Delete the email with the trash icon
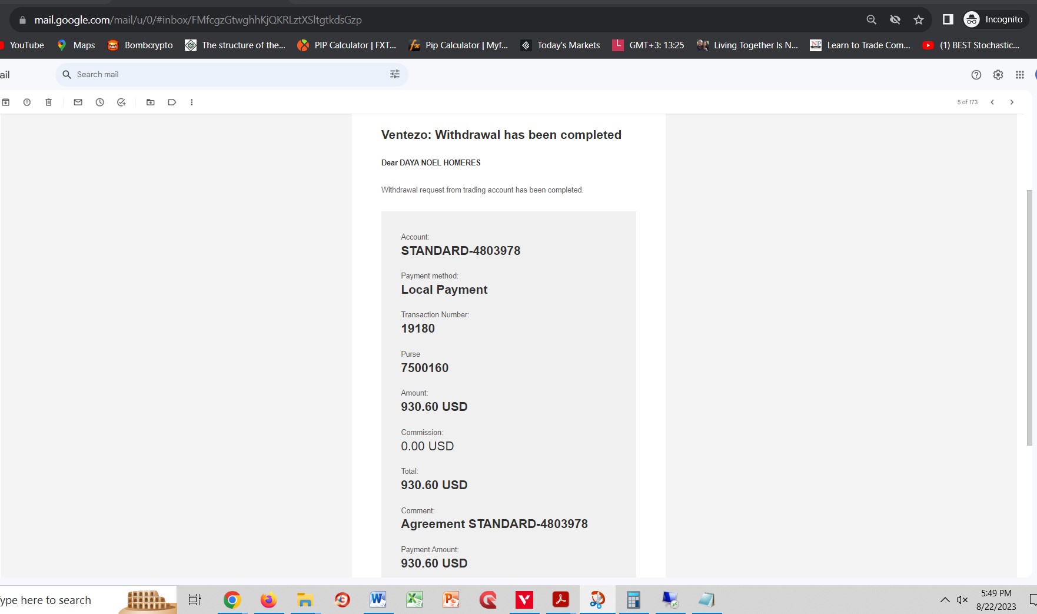1037x614 pixels. coord(49,102)
